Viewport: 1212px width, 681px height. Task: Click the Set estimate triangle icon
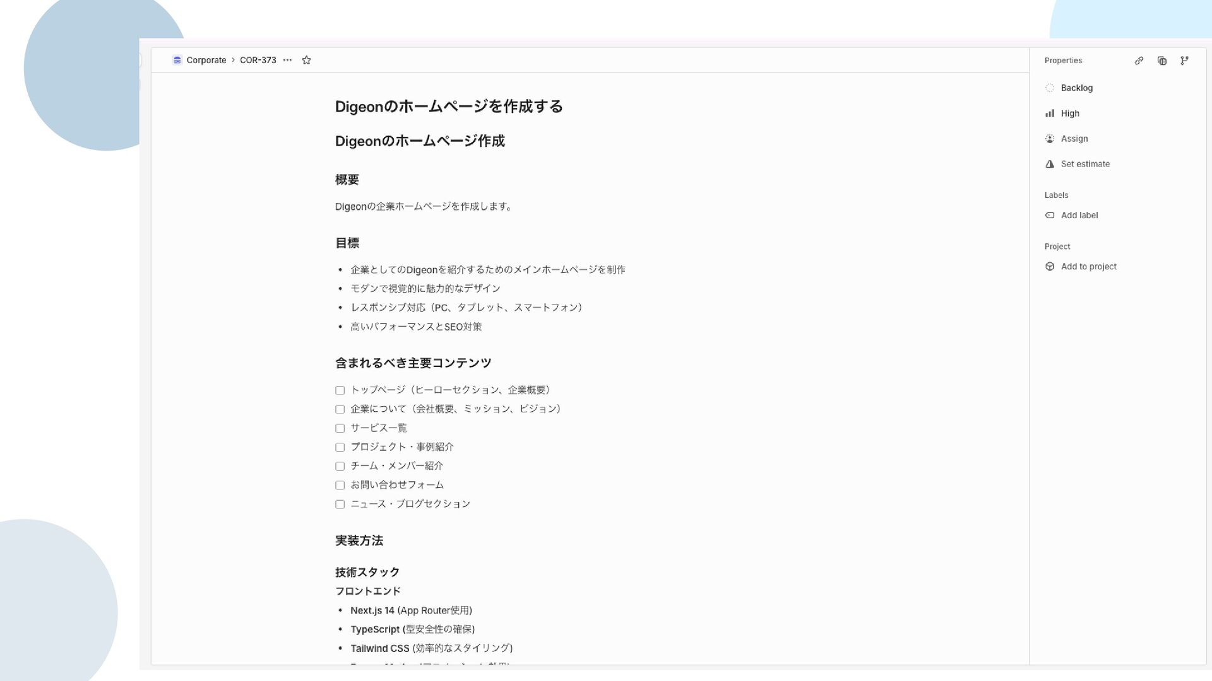click(1050, 164)
